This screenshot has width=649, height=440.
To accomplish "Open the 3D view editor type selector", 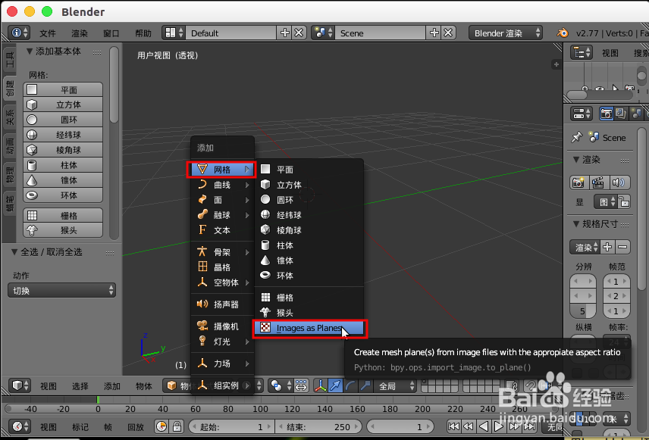I will point(20,385).
